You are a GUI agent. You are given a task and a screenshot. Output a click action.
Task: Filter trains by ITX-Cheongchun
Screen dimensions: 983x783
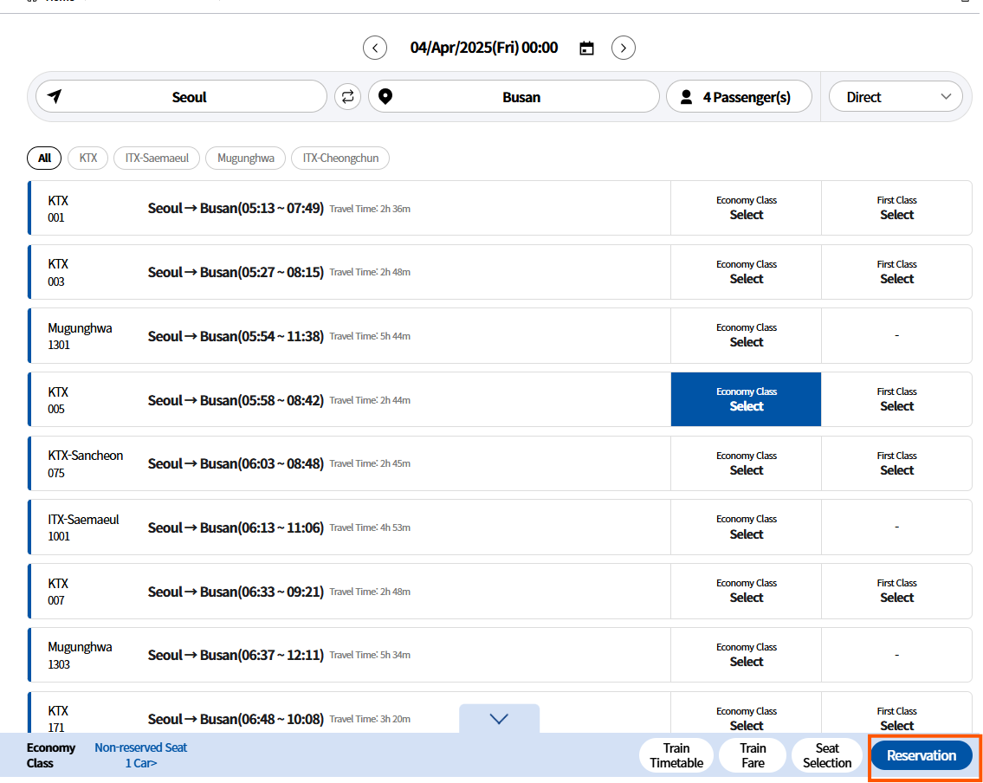tap(340, 158)
